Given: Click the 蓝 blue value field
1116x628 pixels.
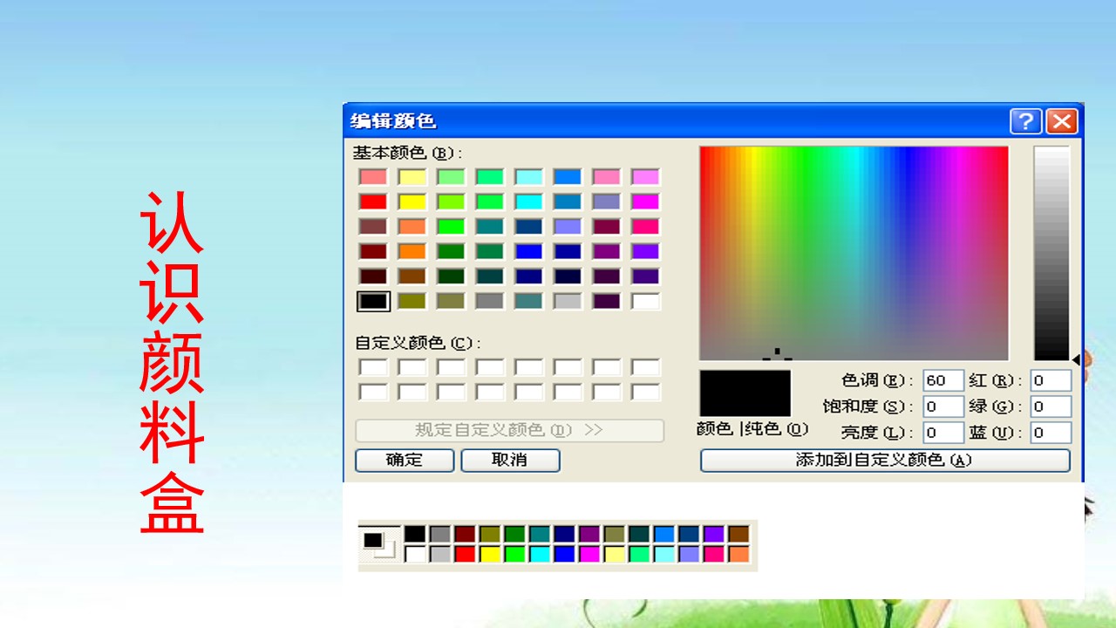Looking at the screenshot, I should pyautogui.click(x=1051, y=433).
